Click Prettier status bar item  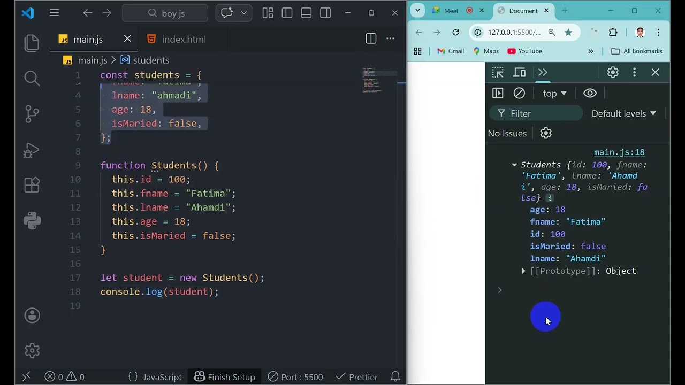[x=356, y=377]
